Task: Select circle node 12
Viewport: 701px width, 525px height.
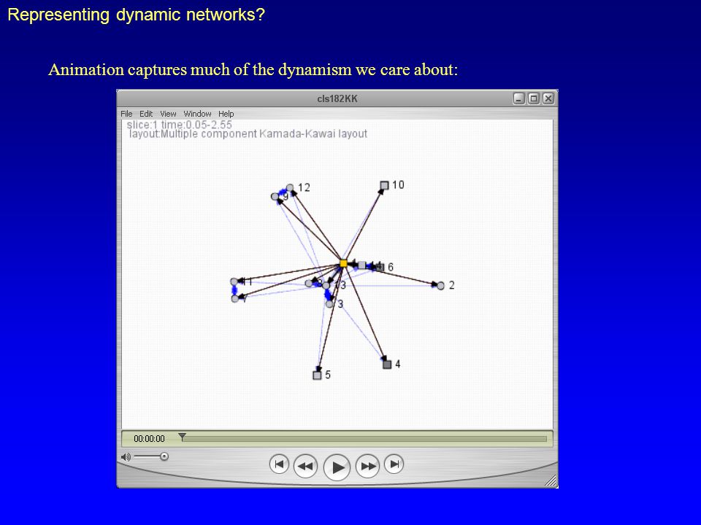Action: tap(290, 187)
